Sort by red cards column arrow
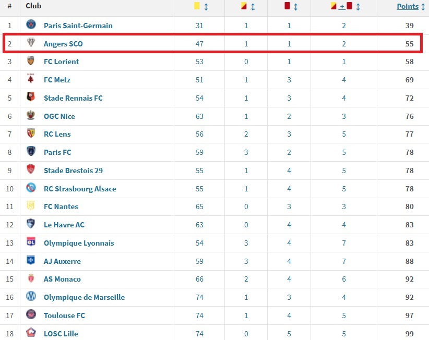Screen dimensions: 429x340 296,7
